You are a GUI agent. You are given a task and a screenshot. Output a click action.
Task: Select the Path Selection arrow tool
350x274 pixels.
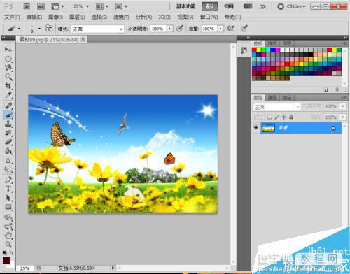8,198
